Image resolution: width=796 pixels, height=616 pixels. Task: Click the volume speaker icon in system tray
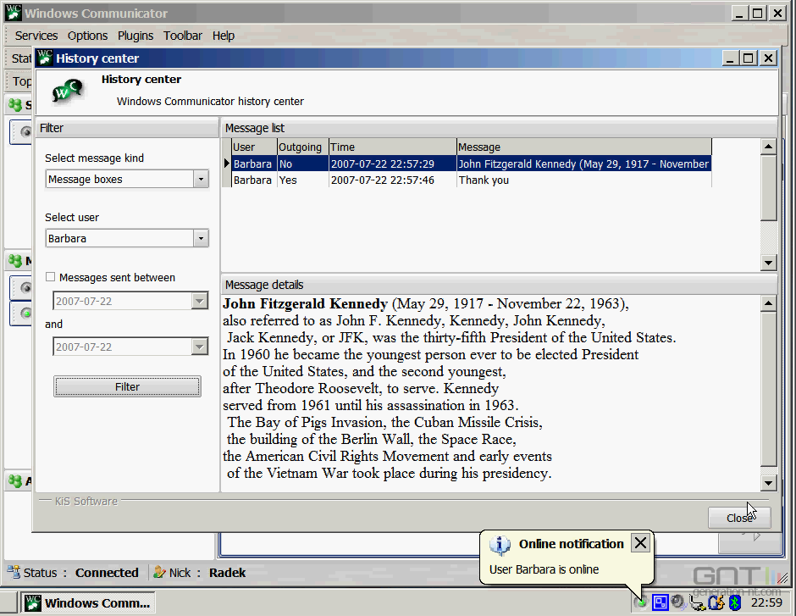pyautogui.click(x=677, y=602)
